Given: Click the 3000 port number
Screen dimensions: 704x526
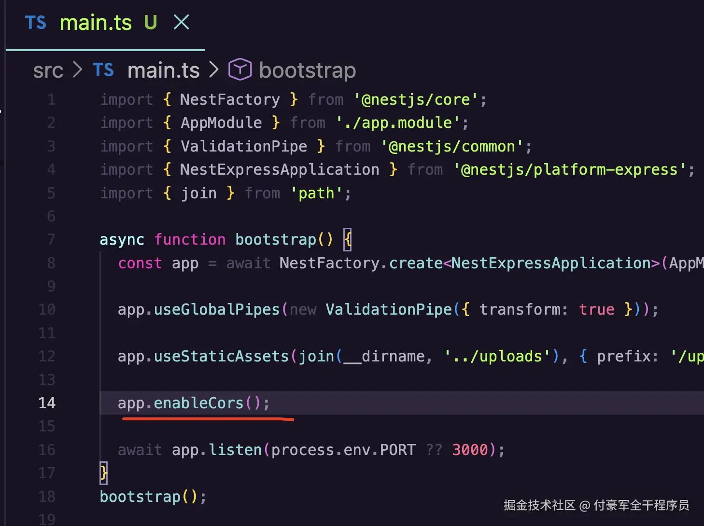Looking at the screenshot, I should 470,450.
